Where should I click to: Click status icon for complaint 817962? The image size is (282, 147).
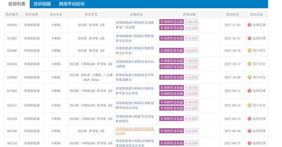[x=249, y=91]
